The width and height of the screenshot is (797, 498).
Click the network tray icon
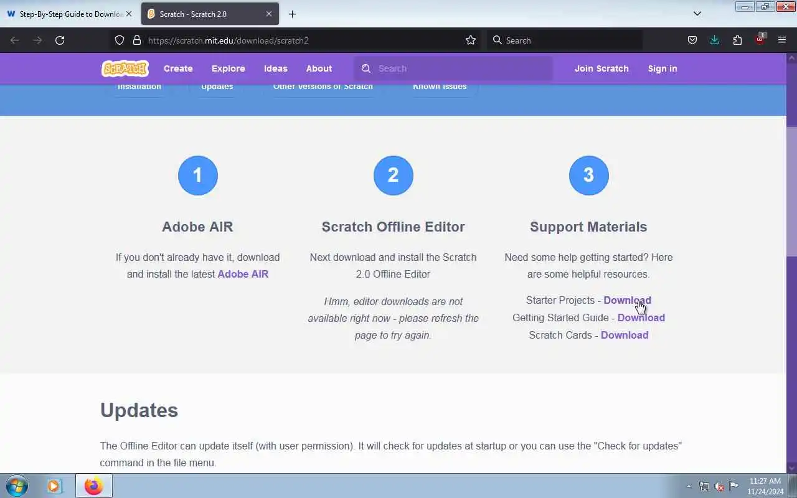(x=704, y=487)
